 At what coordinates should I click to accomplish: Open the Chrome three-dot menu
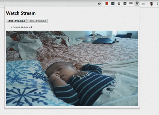(x=157, y=4)
